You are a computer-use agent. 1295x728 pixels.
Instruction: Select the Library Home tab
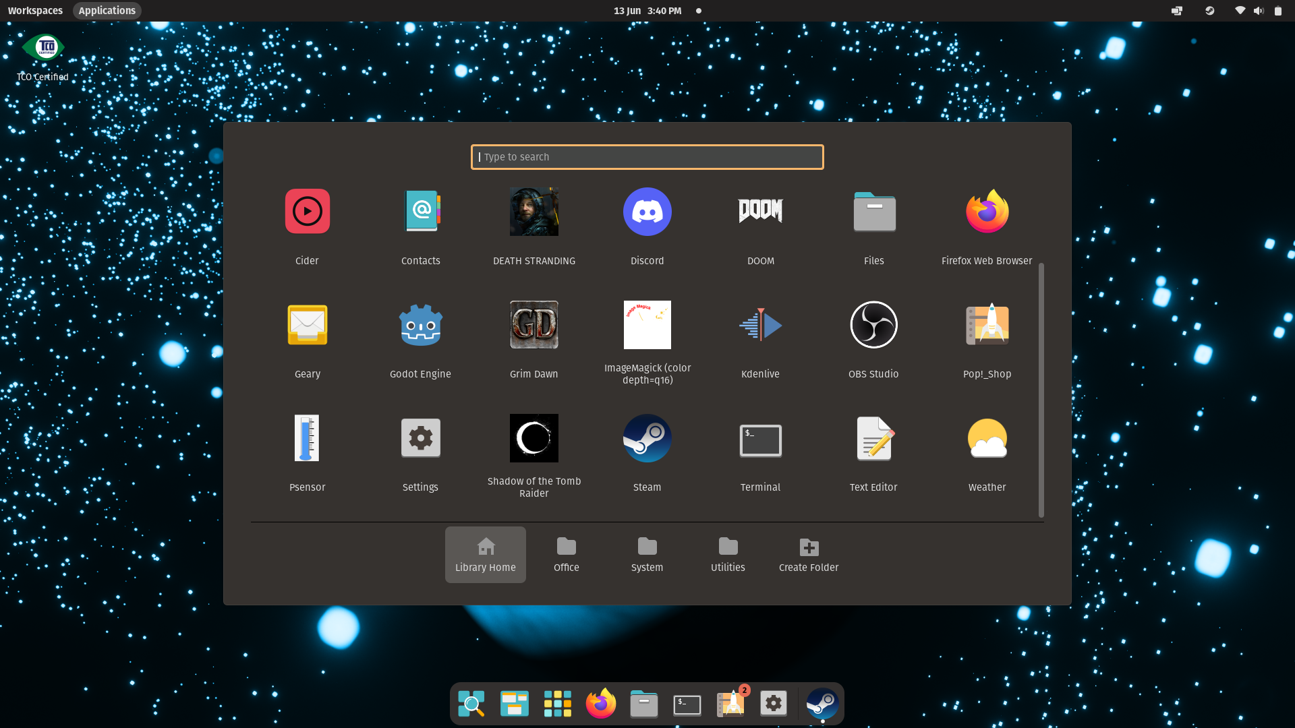[x=486, y=555]
